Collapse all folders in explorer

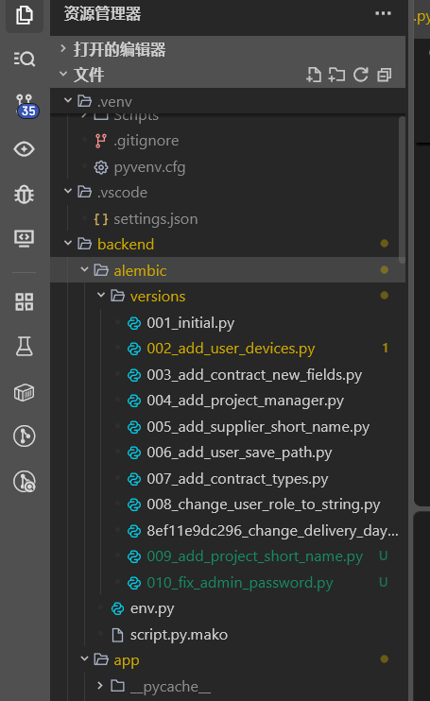point(385,75)
